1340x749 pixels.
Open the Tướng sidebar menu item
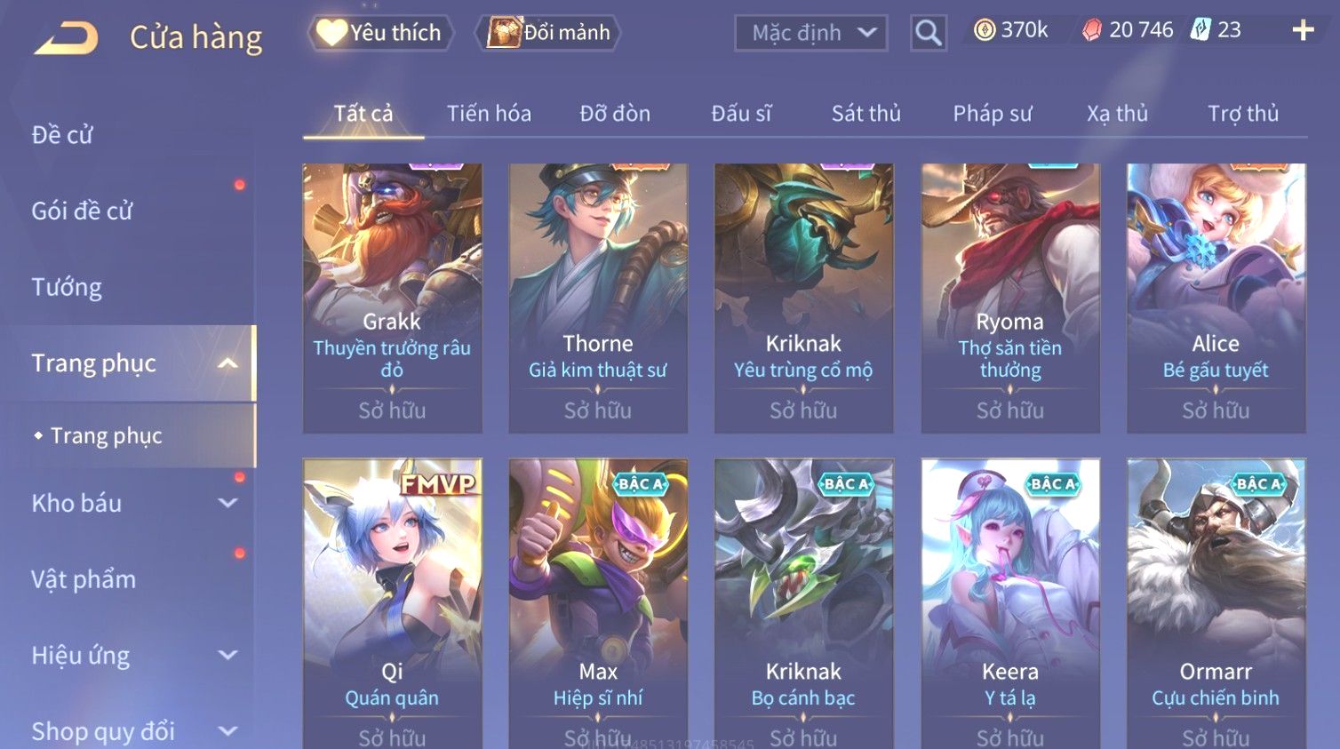[67, 287]
